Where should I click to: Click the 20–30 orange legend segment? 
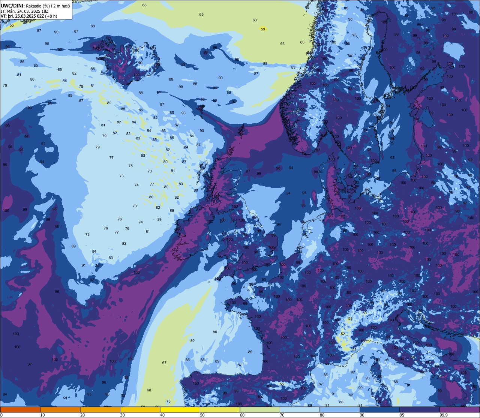click(100, 410)
